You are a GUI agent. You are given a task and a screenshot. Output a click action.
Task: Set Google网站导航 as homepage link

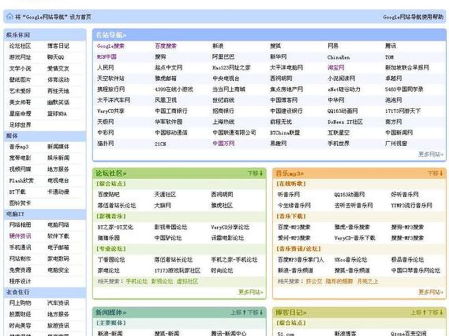(x=53, y=17)
